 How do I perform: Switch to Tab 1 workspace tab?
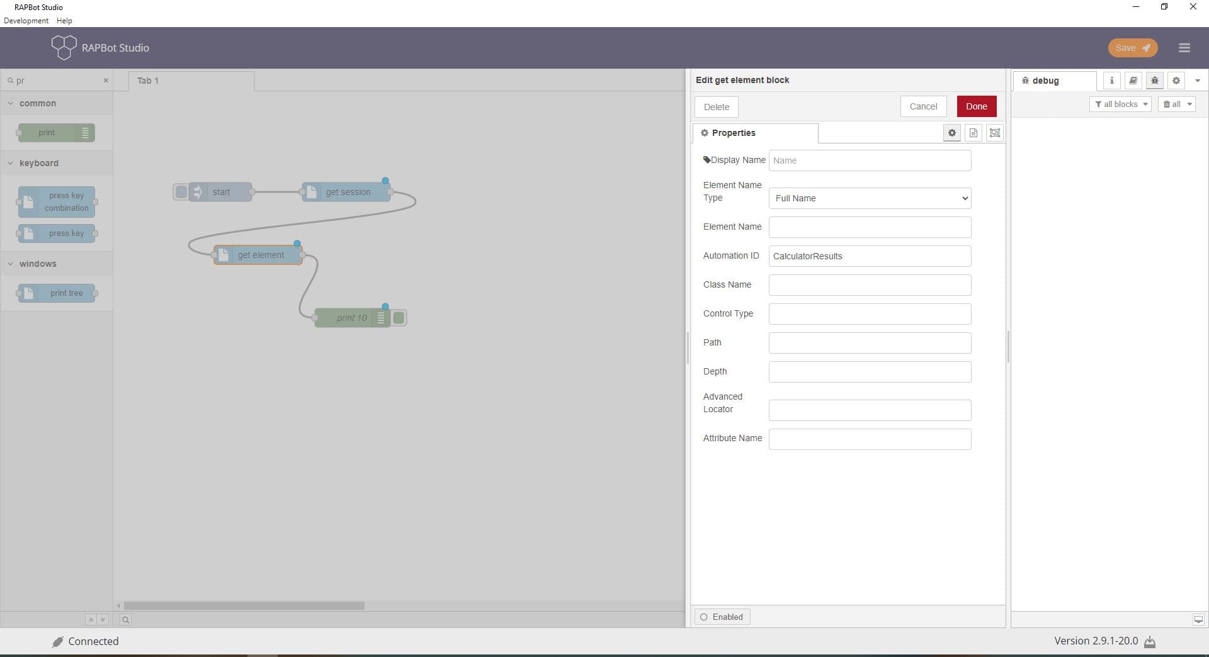click(191, 81)
